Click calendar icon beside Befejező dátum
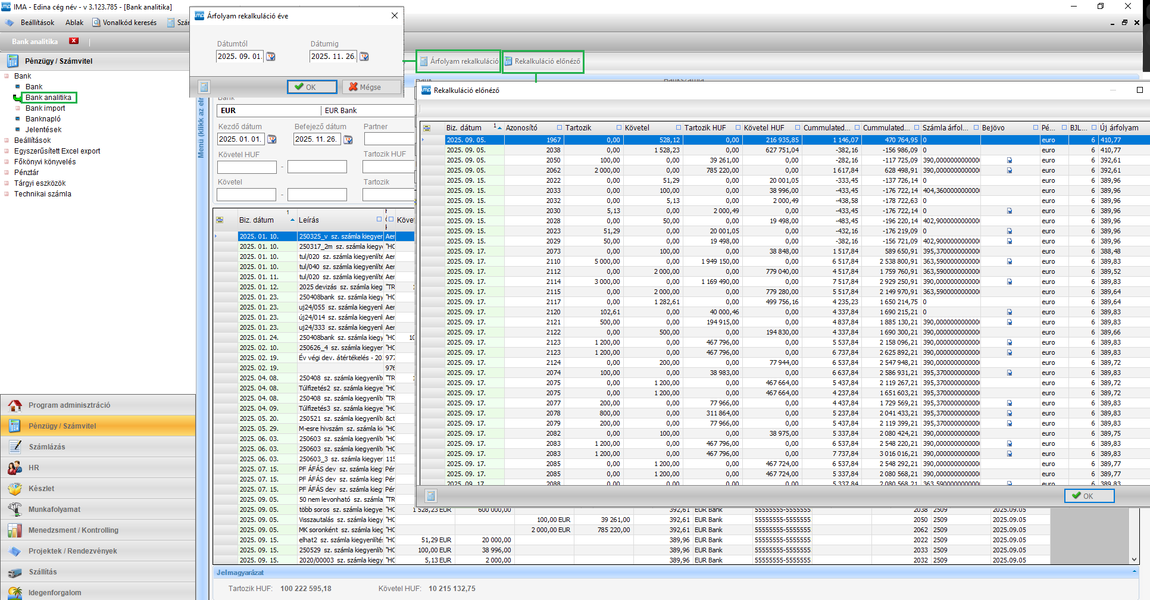Viewport: 1150px width, 600px height. tap(348, 139)
